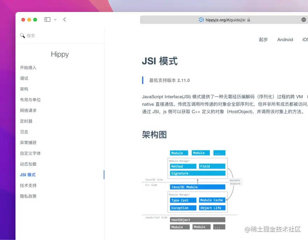
Task: Open 开始接入 in the sidebar
Action: pos(28,68)
